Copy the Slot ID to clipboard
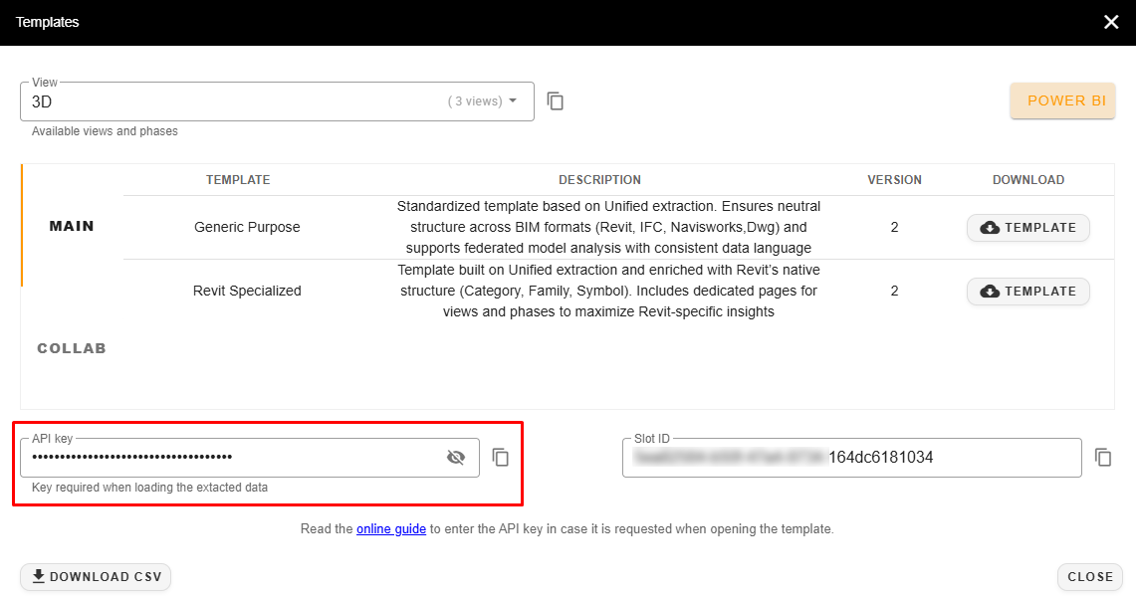 (x=1103, y=458)
